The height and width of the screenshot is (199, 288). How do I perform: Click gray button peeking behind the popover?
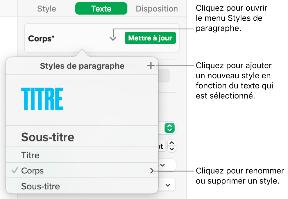coord(164,75)
